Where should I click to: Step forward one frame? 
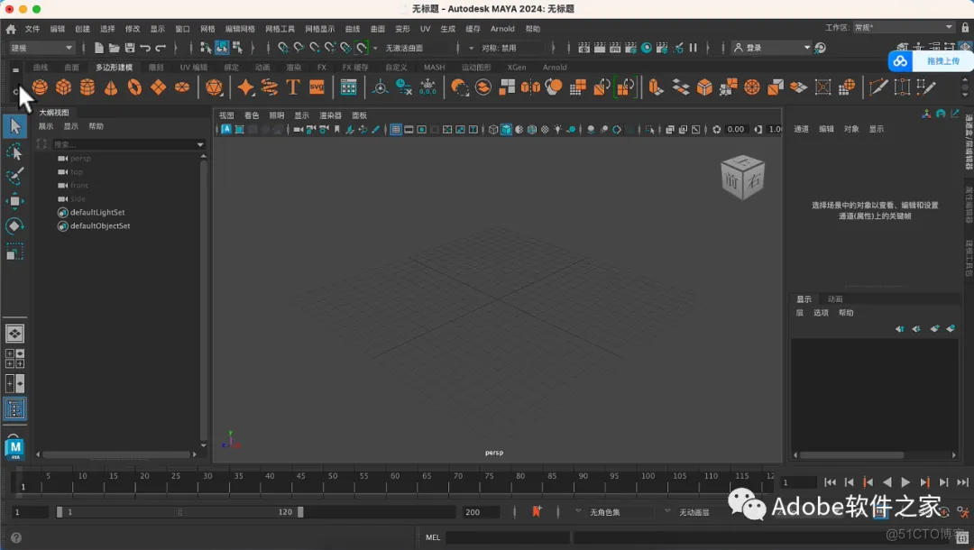point(943,482)
